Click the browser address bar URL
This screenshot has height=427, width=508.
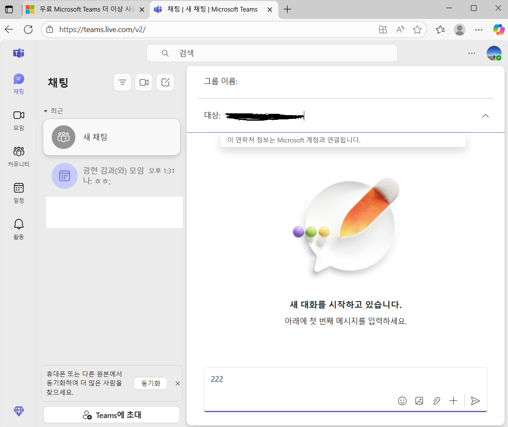(102, 30)
